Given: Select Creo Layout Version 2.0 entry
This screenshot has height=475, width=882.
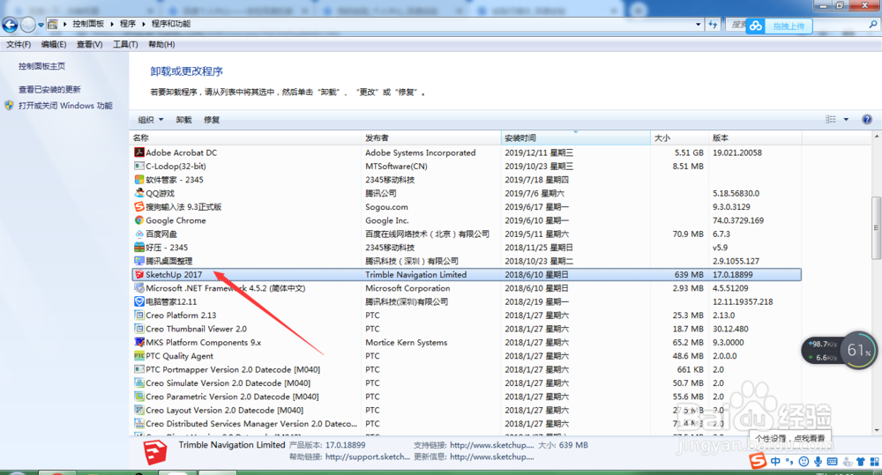Looking at the screenshot, I should pyautogui.click(x=224, y=410).
